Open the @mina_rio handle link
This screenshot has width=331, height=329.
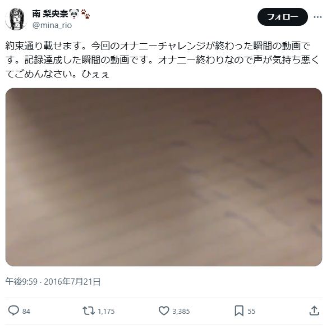52,25
